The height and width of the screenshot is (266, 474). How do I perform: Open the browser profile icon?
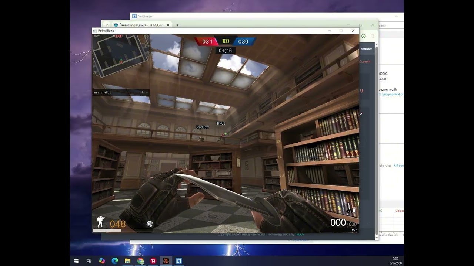364,36
